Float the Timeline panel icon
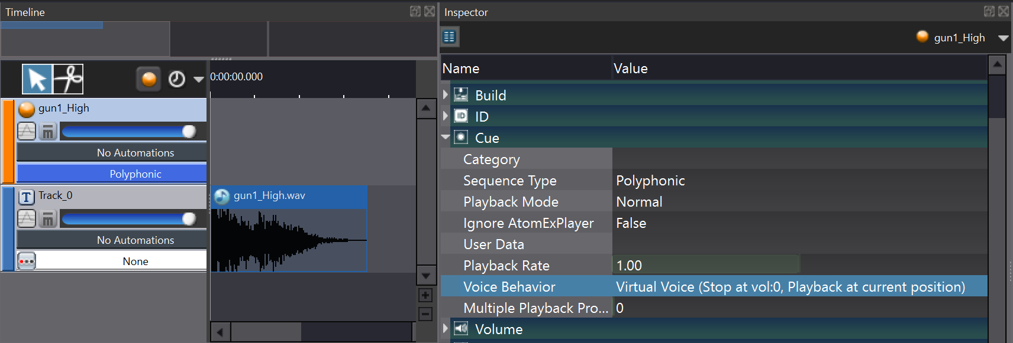 tap(415, 11)
